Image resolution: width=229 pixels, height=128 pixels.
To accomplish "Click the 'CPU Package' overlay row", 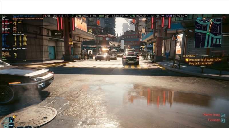I will pyautogui.click(x=11, y=46).
